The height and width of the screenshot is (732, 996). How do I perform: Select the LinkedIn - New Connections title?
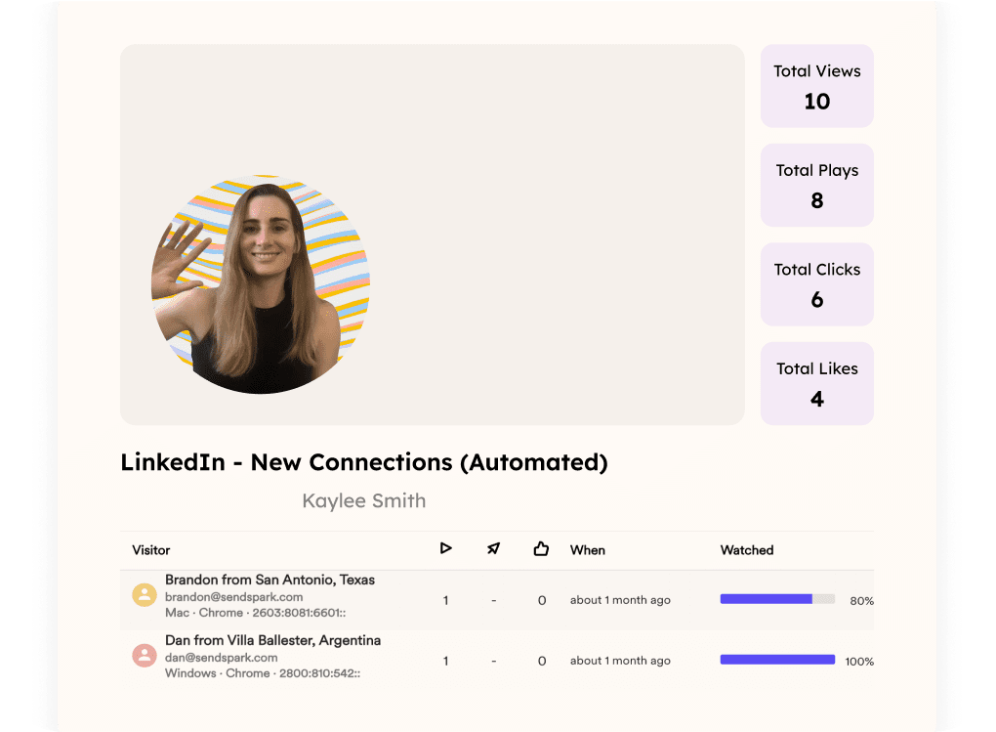(x=363, y=461)
